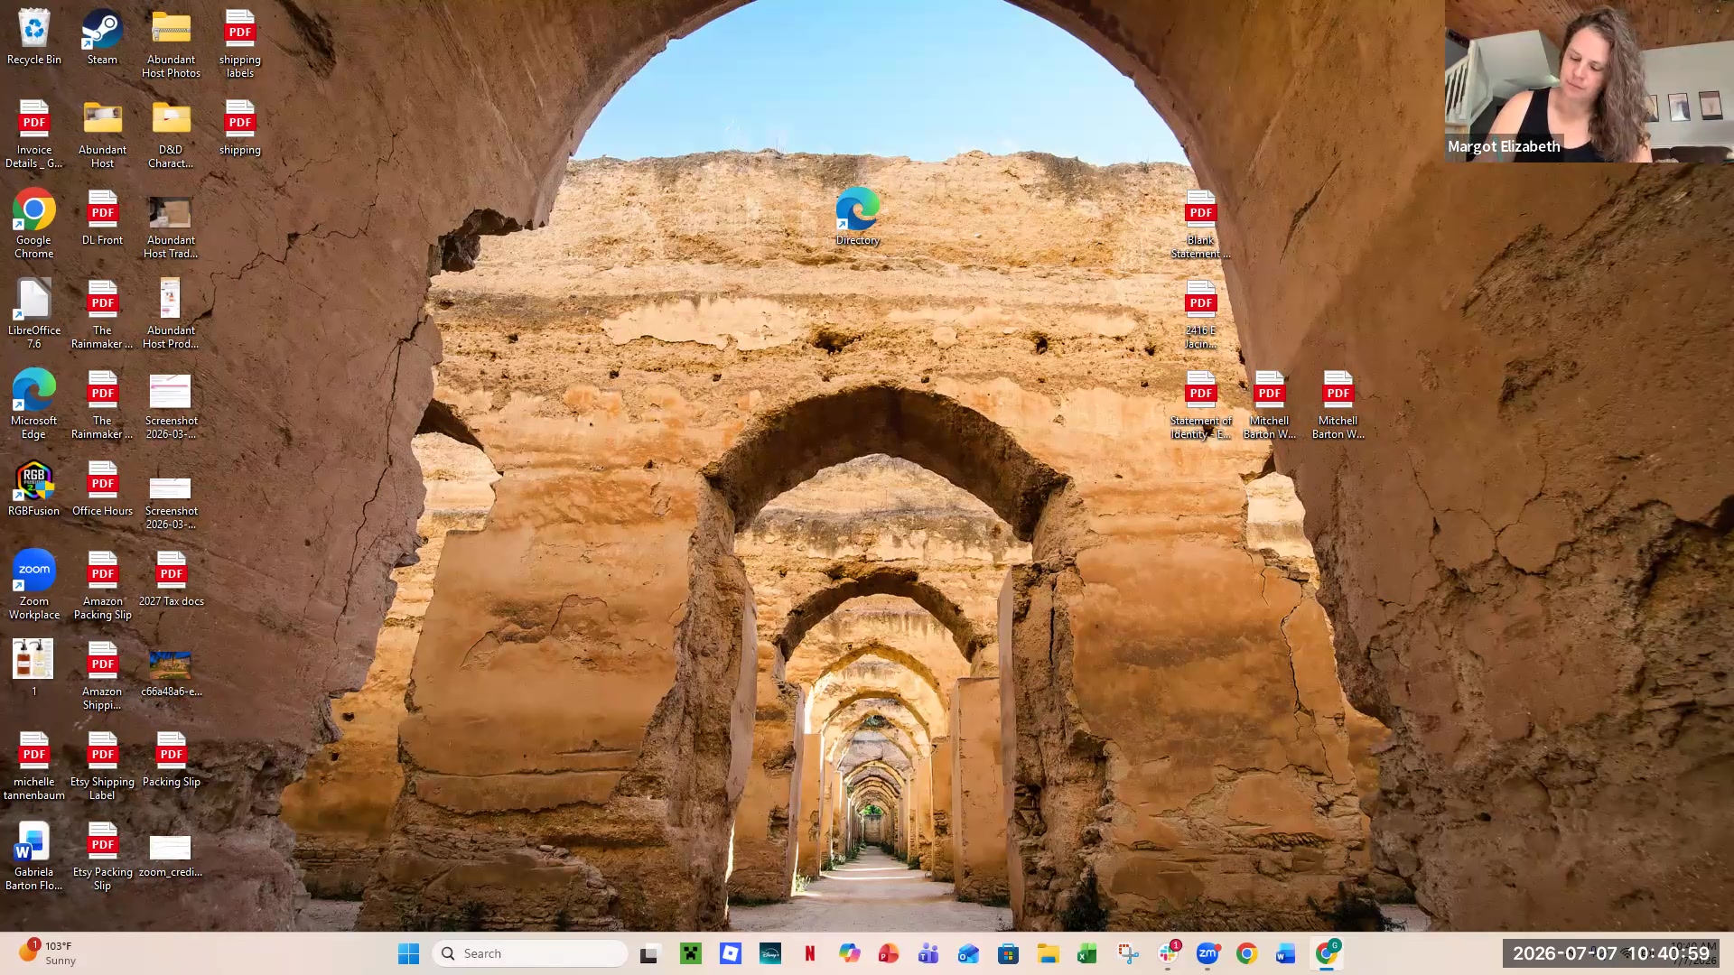Open Outlook from the taskbar

coord(968,953)
